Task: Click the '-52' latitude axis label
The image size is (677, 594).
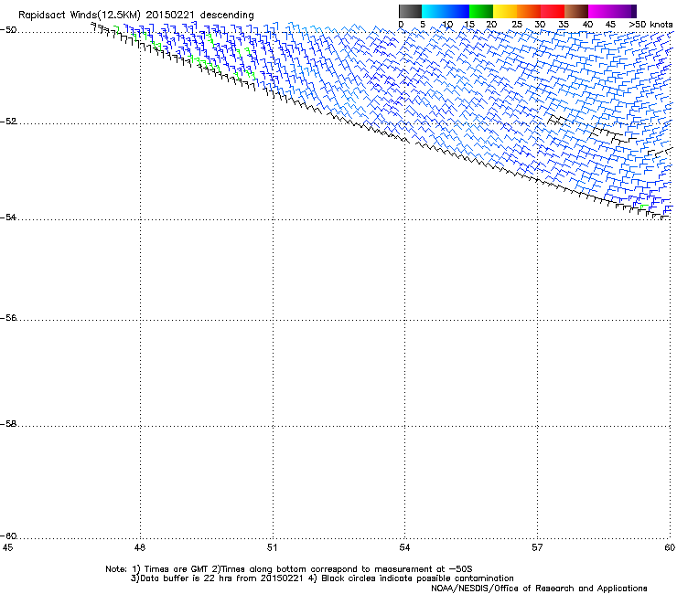Action: point(8,122)
